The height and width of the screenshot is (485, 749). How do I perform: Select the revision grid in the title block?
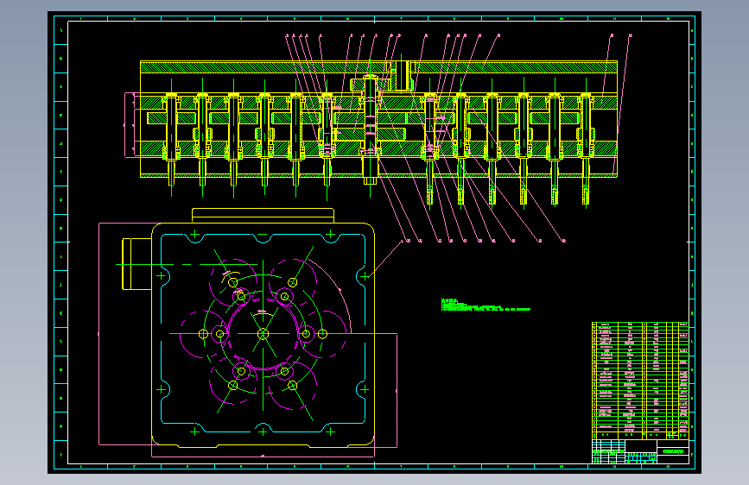coord(608,451)
